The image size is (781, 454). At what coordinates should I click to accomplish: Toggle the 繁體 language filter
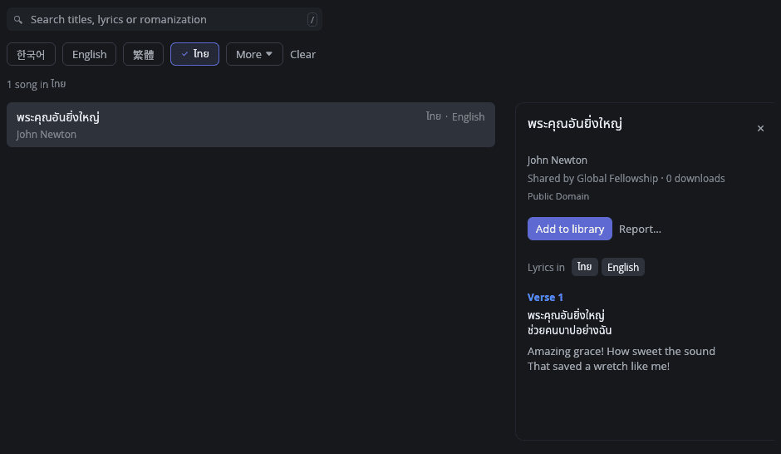pos(144,54)
